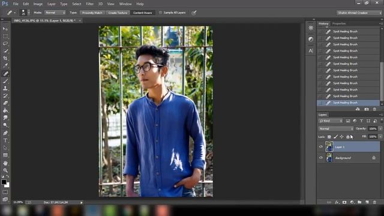The image size is (384, 216).
Task: Open the collapsed Character panel icon
Action: click(311, 50)
